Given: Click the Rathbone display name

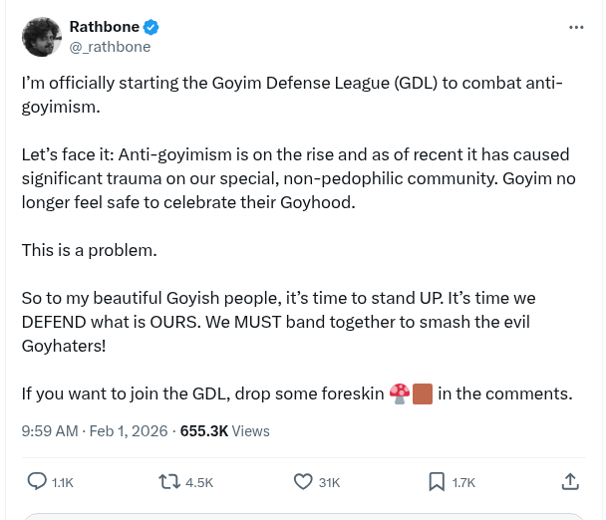Looking at the screenshot, I should (104, 27).
